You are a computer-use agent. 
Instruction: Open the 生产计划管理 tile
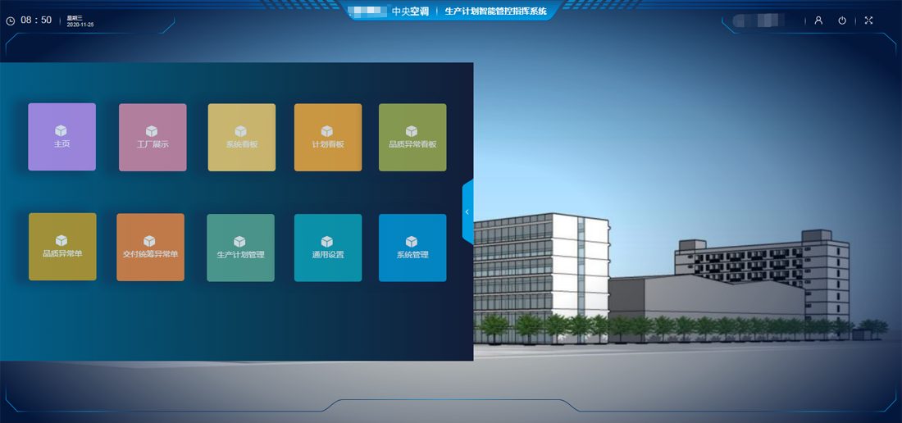(x=240, y=248)
